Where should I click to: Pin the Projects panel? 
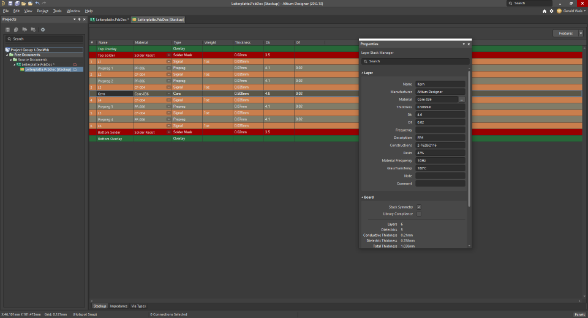point(79,20)
